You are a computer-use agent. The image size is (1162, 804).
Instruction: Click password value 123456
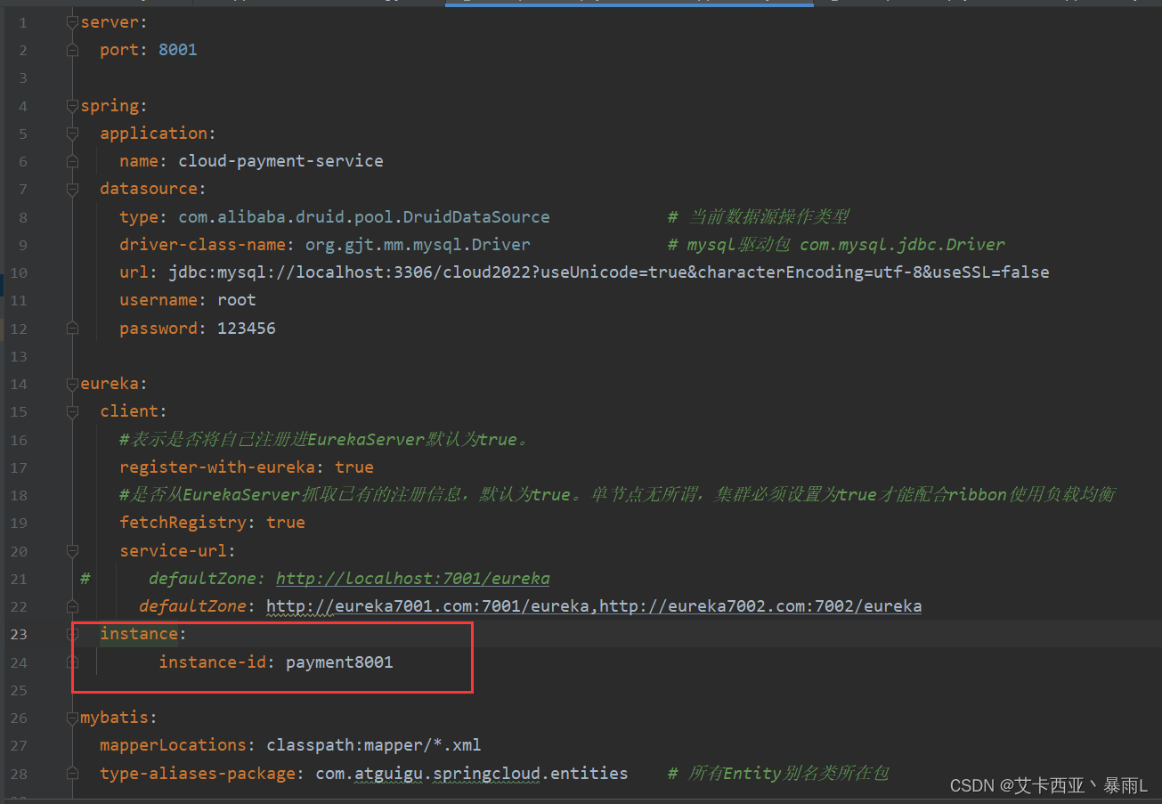(247, 329)
